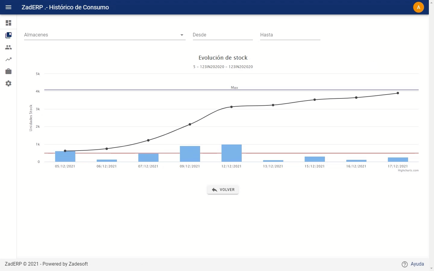Click the VOLVER button
Image resolution: width=434 pixels, height=271 pixels.
[x=223, y=190]
